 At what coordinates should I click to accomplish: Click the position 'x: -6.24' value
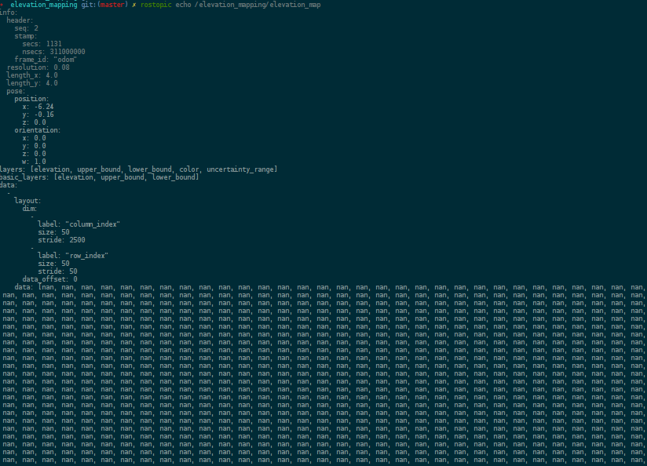(38, 107)
